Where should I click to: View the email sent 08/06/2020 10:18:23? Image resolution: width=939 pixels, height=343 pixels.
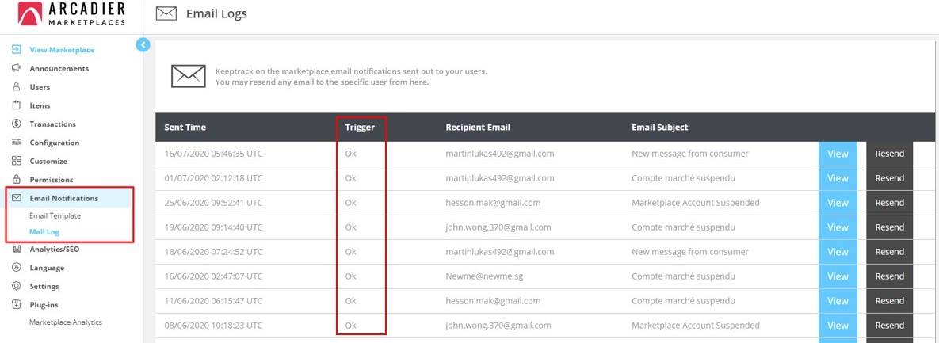pyautogui.click(x=838, y=325)
